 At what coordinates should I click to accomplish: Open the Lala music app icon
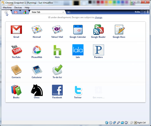[x=78, y=50]
